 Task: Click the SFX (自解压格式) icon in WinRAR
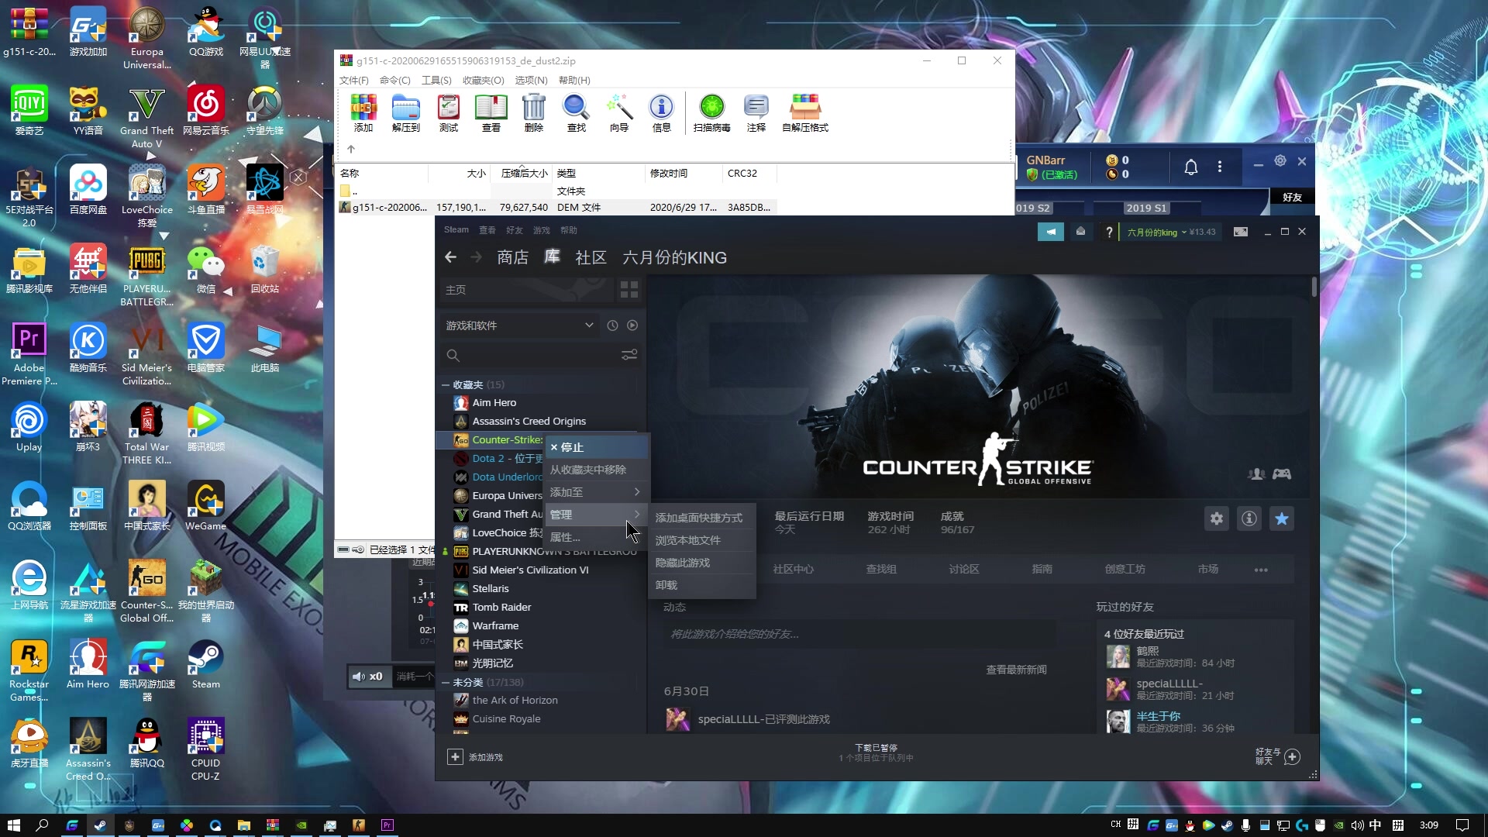[804, 113]
